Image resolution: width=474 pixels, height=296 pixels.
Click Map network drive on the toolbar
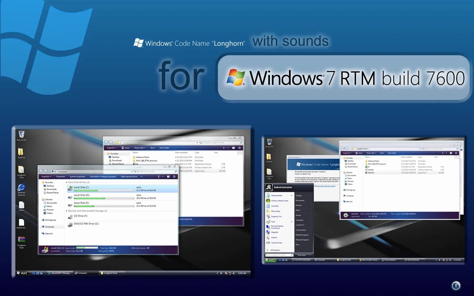[x=129, y=177]
